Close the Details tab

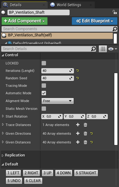click(44, 5)
